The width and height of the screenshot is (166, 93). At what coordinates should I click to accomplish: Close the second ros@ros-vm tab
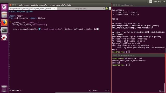tap(103, 9)
